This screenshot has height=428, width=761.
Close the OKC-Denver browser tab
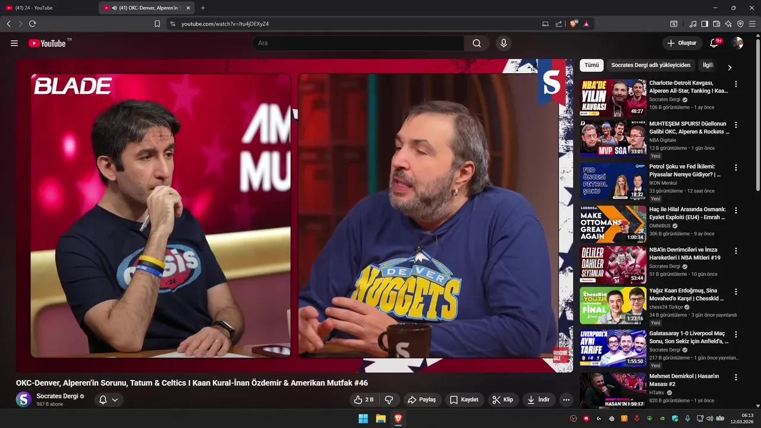click(188, 8)
